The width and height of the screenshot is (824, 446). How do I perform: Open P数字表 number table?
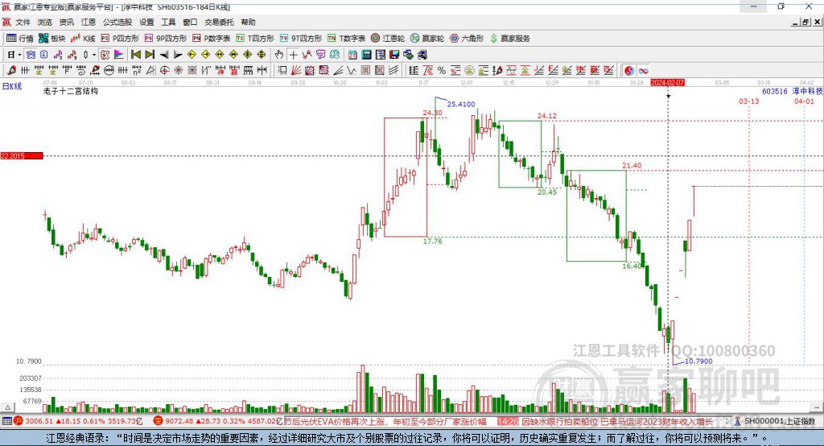(x=212, y=39)
